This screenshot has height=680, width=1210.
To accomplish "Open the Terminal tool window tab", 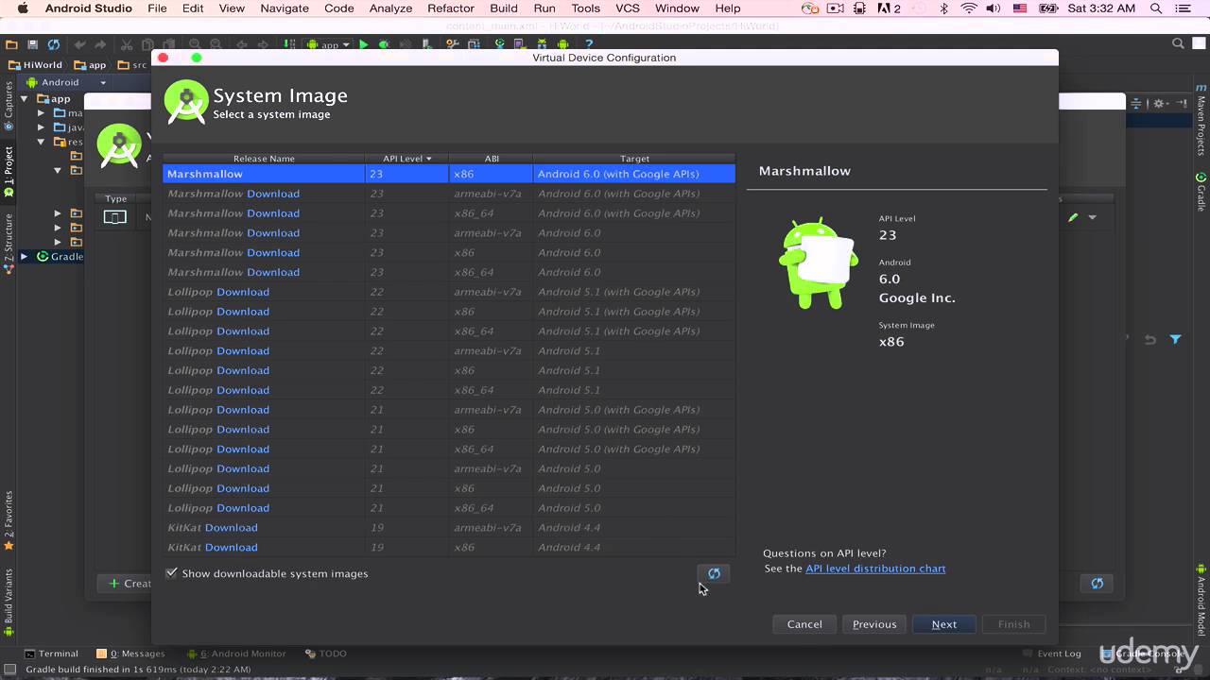I will 51,654.
